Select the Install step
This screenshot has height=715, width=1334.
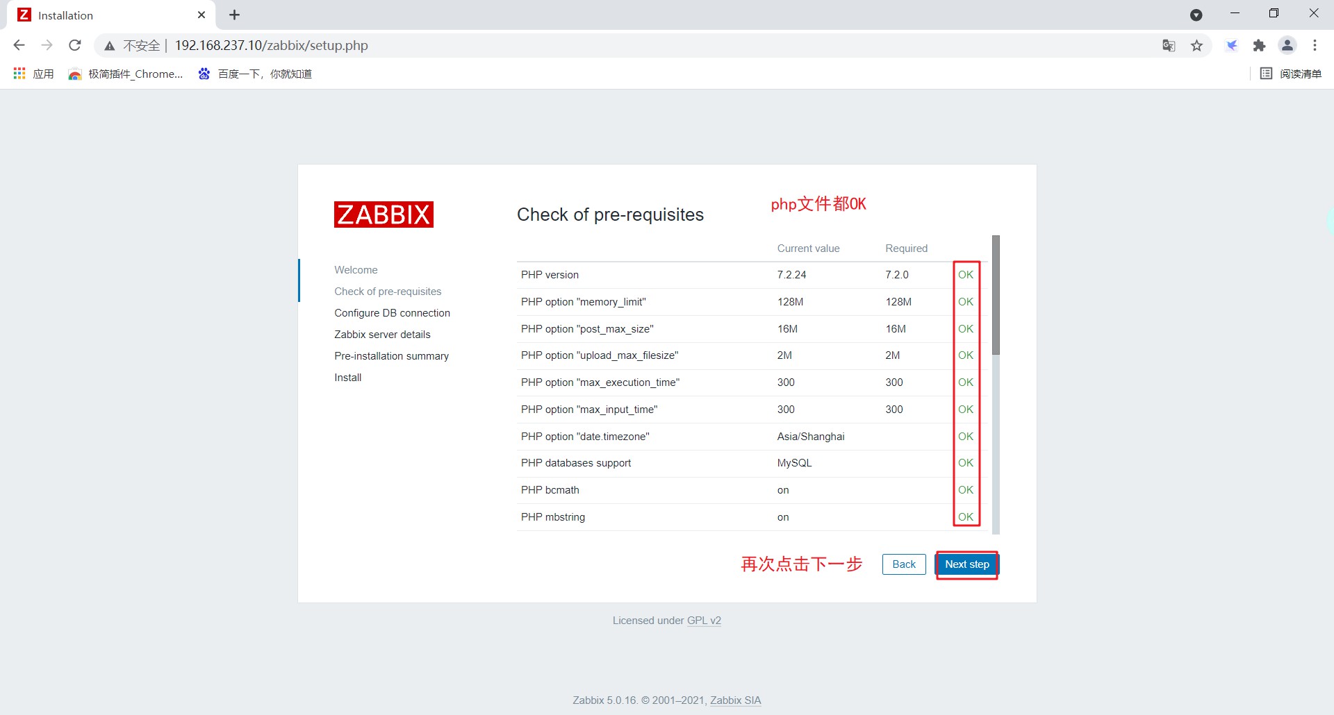click(347, 378)
